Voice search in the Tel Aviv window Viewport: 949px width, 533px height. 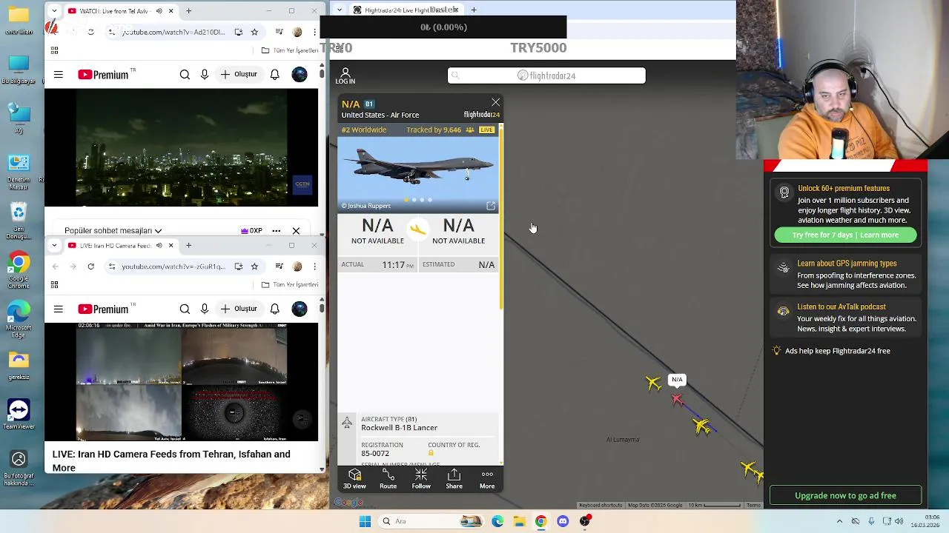205,75
